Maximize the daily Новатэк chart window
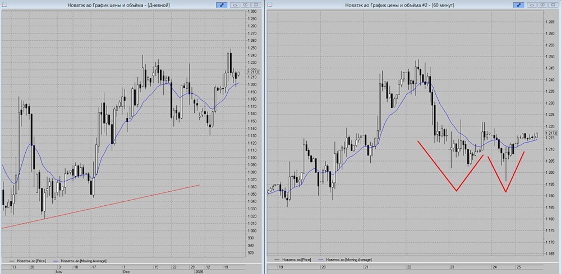 pos(246,5)
